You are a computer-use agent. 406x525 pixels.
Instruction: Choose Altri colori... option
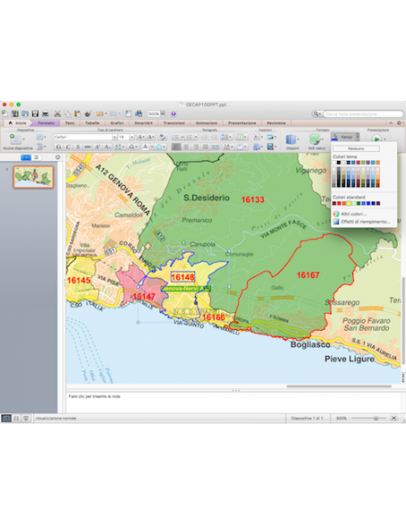pos(354,214)
